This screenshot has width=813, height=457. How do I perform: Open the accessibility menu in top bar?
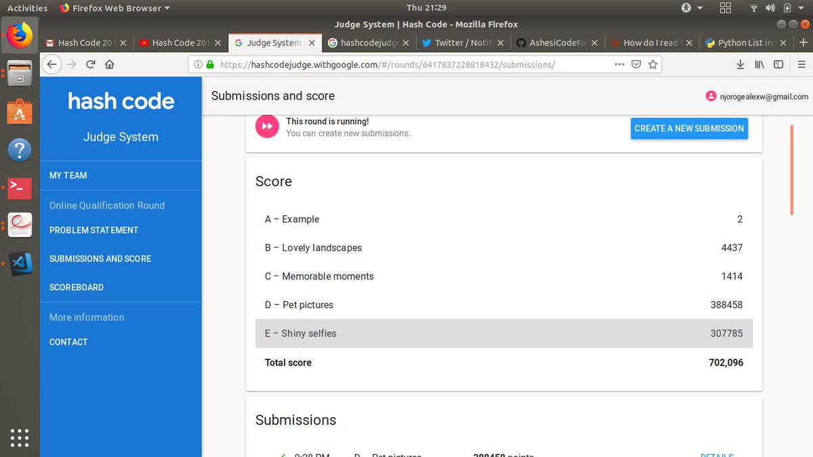click(x=686, y=8)
